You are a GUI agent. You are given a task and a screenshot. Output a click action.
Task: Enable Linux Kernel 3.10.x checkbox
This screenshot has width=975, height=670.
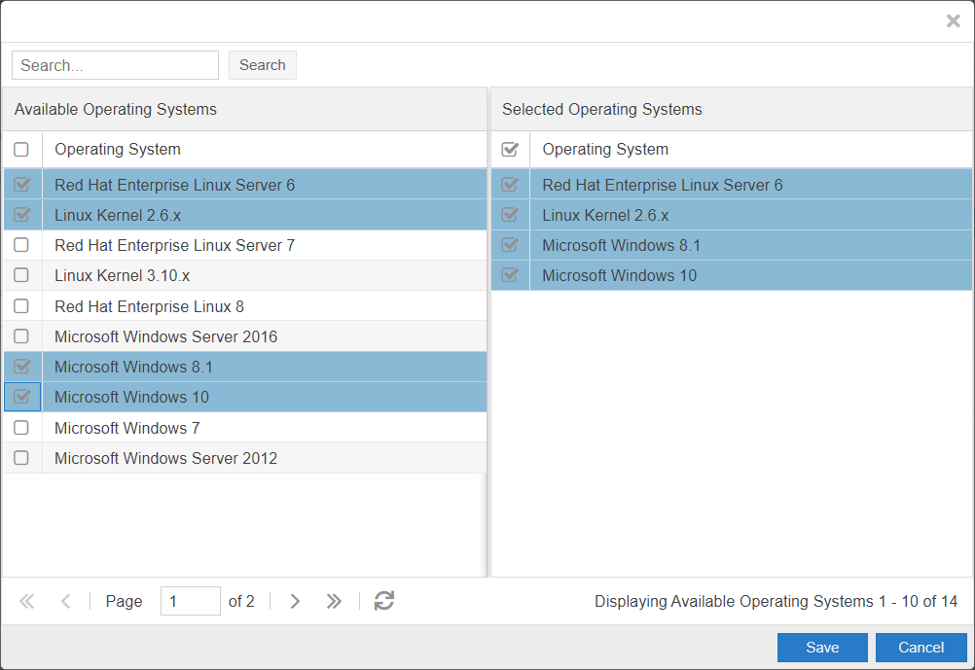tap(21, 275)
